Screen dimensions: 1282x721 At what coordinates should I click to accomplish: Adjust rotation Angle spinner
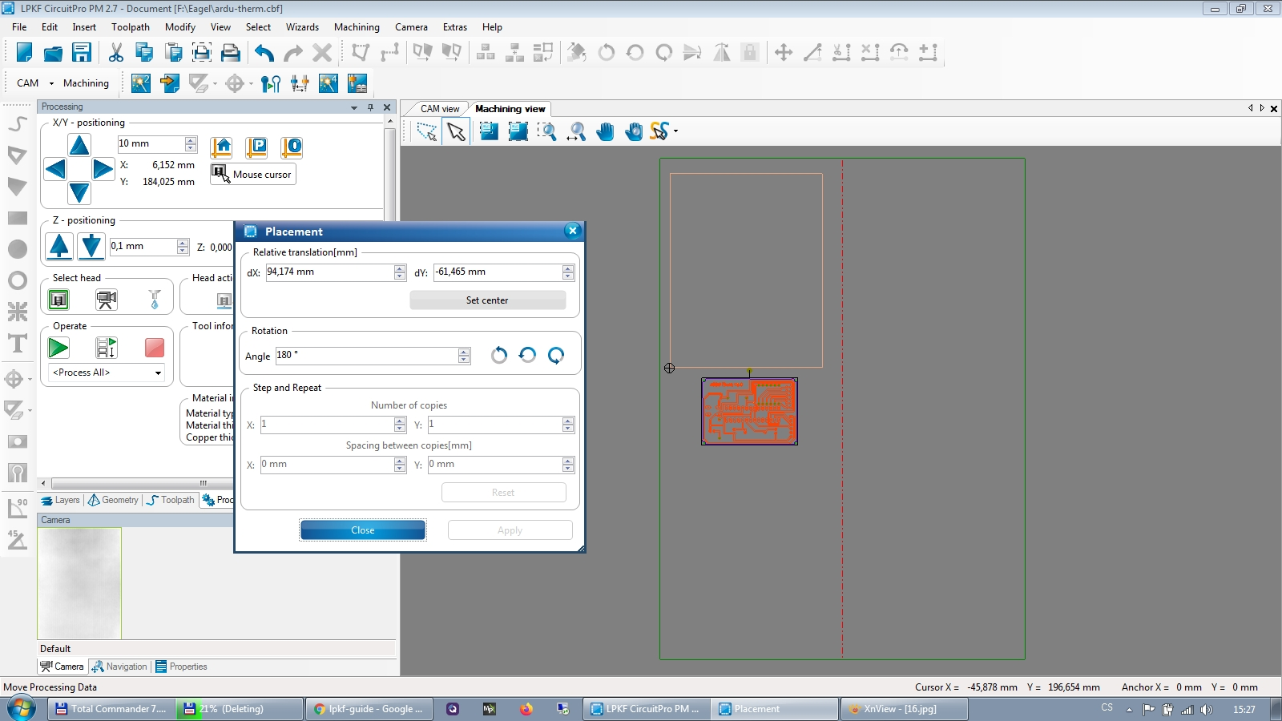pos(464,356)
